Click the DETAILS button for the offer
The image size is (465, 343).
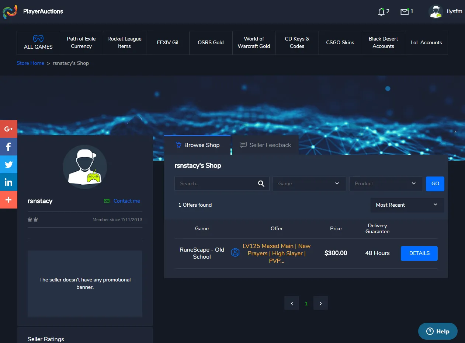pos(419,253)
